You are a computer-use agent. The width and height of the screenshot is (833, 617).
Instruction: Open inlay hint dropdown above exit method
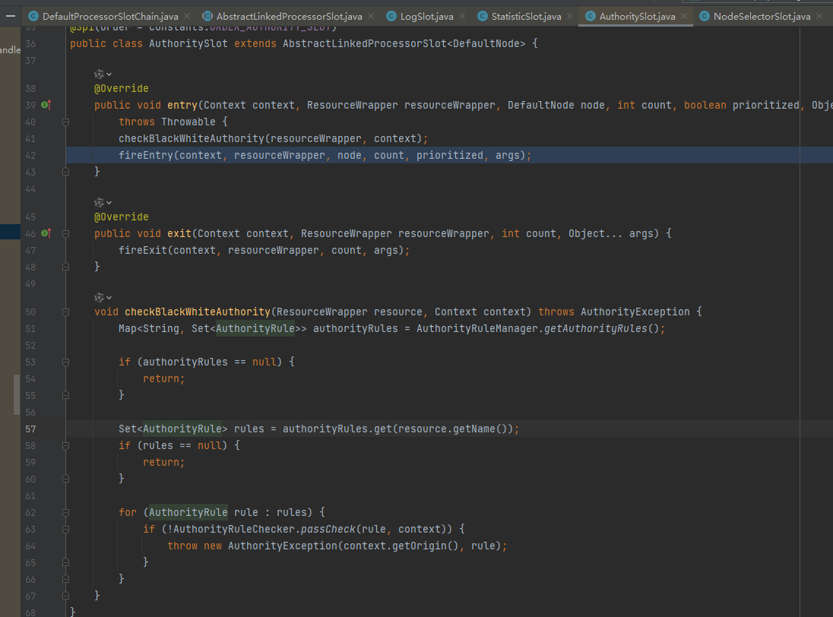tap(103, 203)
